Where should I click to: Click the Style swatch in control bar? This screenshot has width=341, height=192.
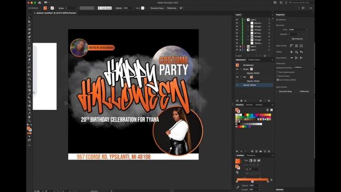[x=143, y=8]
